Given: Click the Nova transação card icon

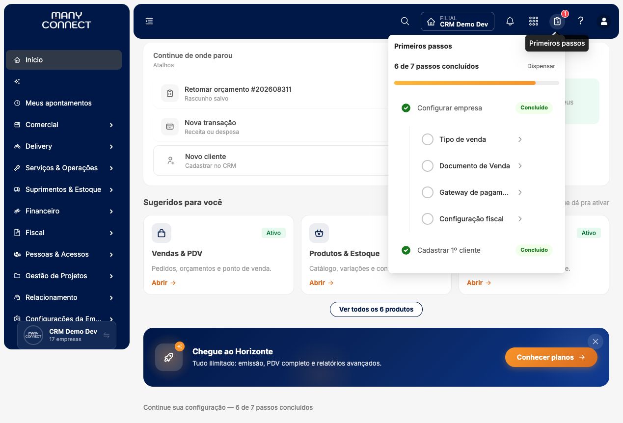Looking at the screenshot, I should tap(170, 127).
